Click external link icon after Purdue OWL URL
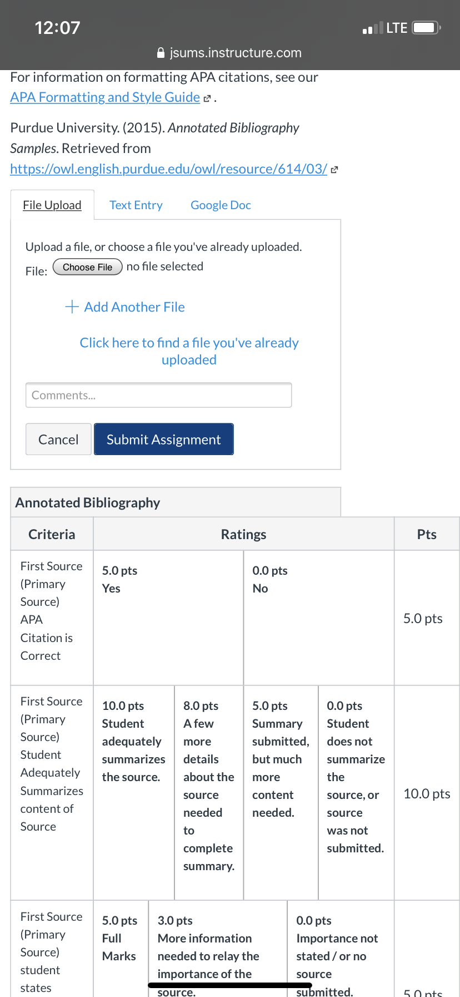The image size is (460, 997). pyautogui.click(x=334, y=170)
